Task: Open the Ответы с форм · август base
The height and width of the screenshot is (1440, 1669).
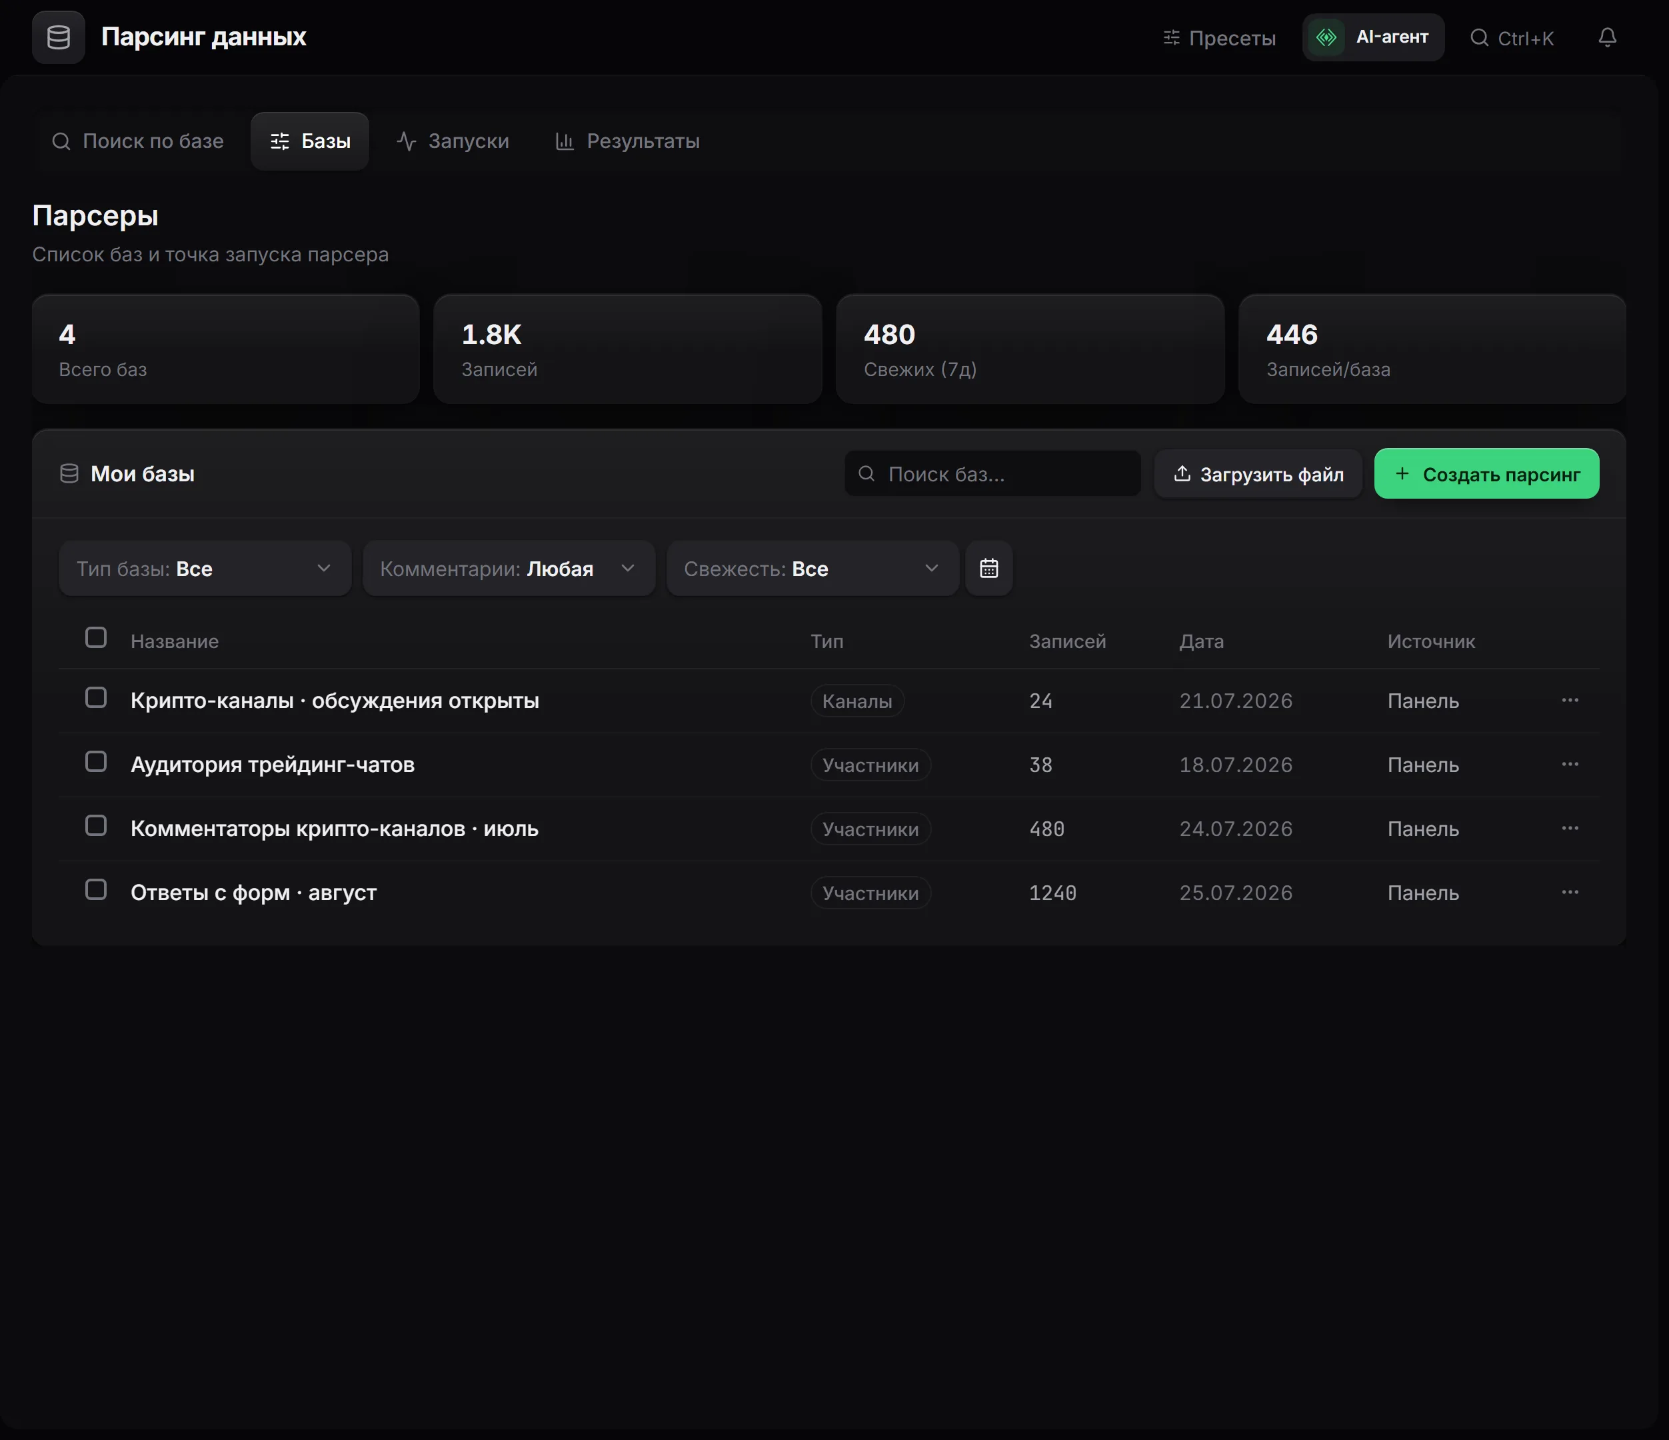Action: coord(254,892)
